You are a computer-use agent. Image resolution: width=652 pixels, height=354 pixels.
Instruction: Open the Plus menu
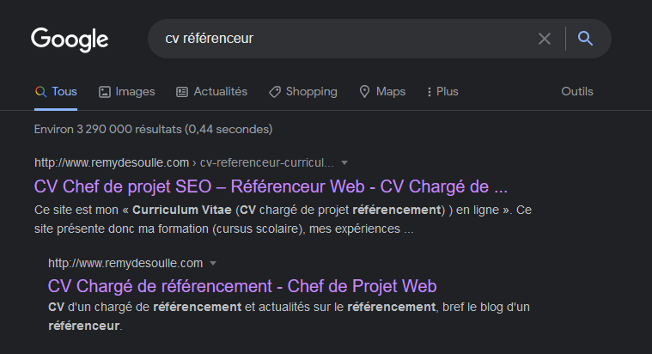(443, 92)
